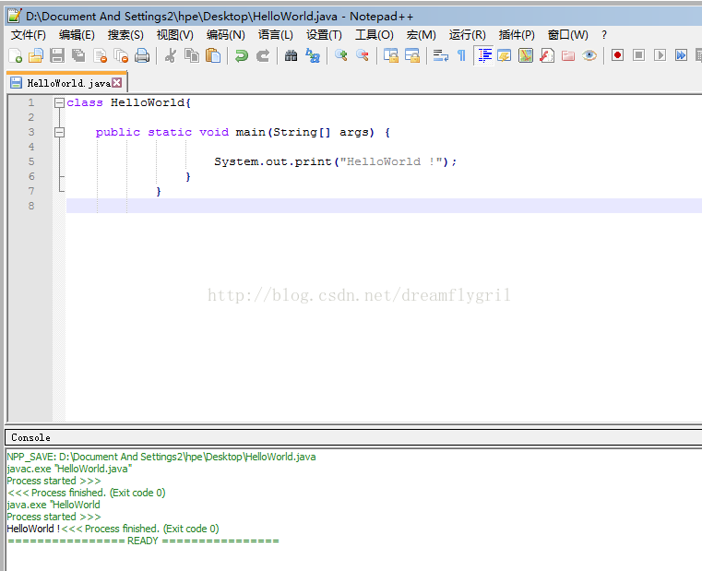This screenshot has width=702, height=571.
Task: Save the current file via floppy icon
Action: (x=57, y=55)
